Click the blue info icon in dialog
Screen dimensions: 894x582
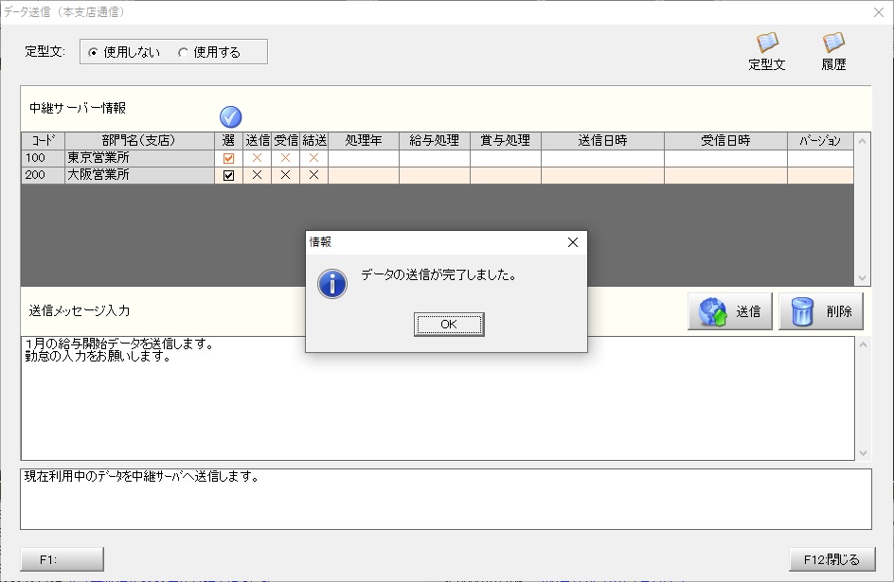pyautogui.click(x=332, y=284)
